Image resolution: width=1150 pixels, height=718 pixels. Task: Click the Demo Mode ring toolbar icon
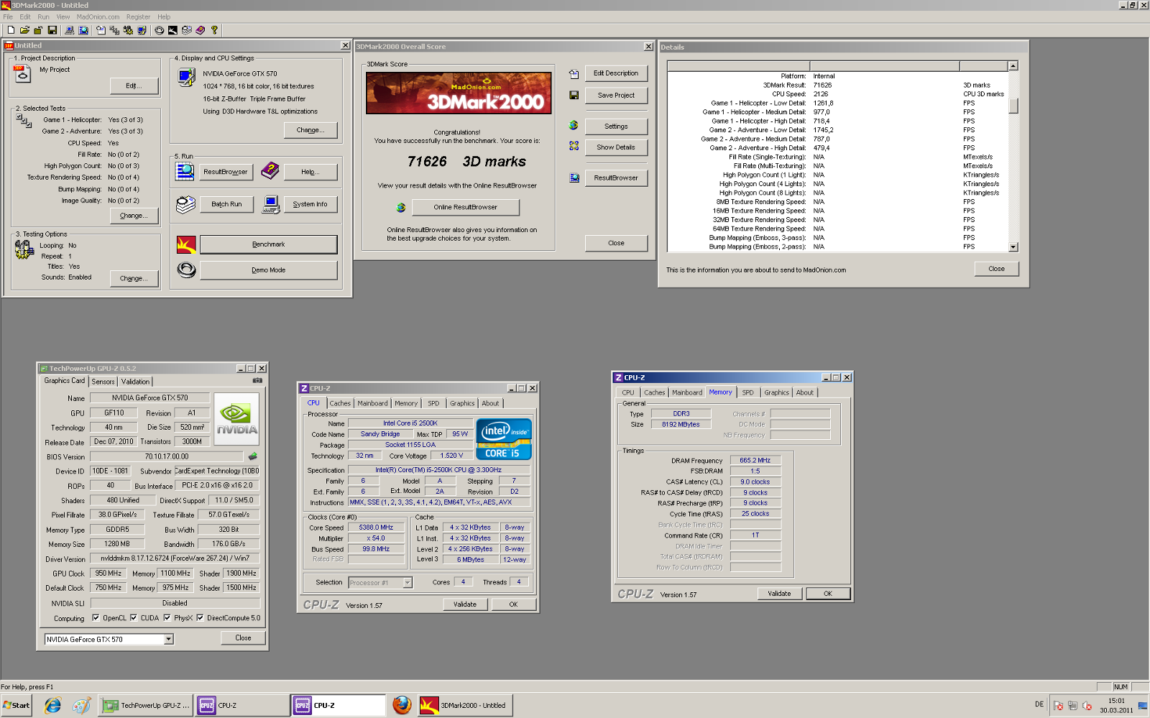click(160, 30)
